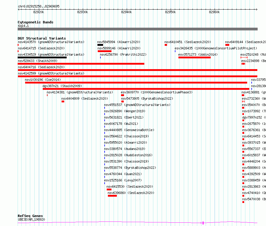Viewport: 266px width, 226px height.
Task: Select the nsv2815028 (Huddleston2016) label
Action: tap(129, 155)
